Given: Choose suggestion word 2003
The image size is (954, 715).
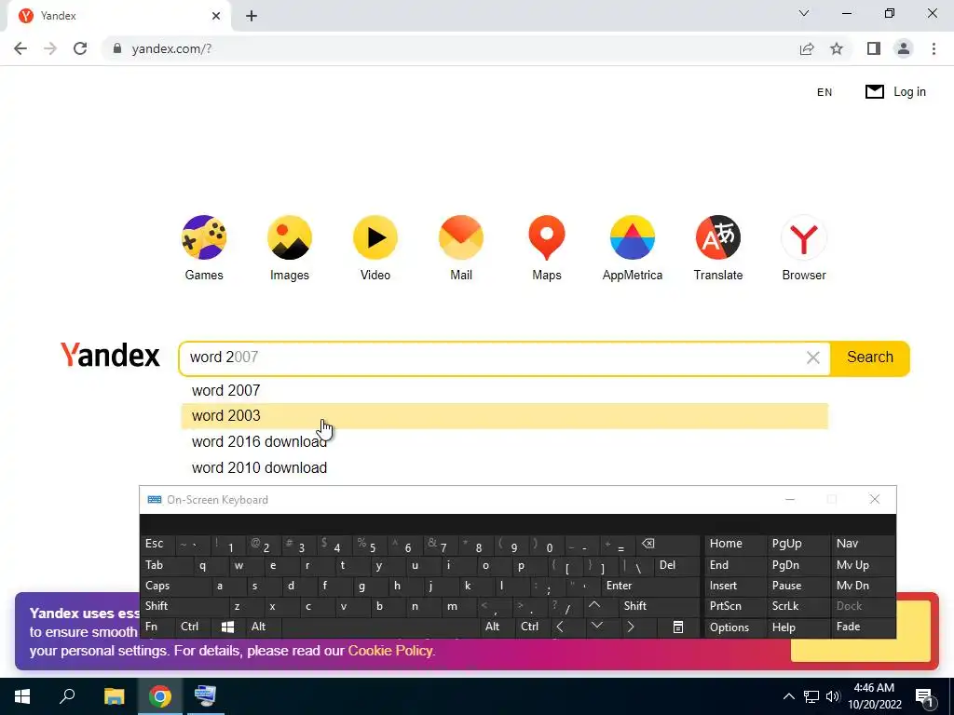Looking at the screenshot, I should [x=504, y=416].
